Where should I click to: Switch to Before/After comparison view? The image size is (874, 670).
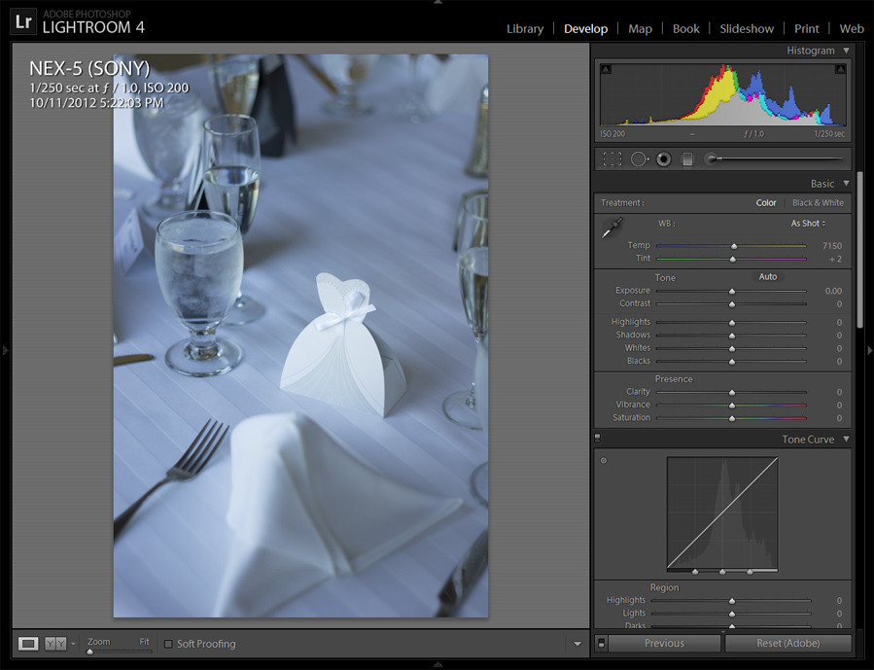pyautogui.click(x=55, y=643)
